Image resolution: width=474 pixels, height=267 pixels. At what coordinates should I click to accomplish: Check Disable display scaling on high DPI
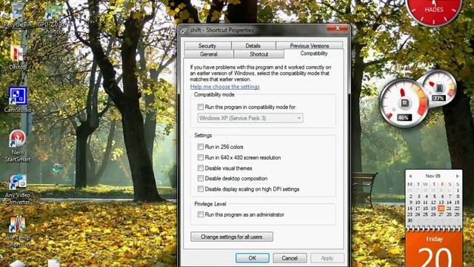(201, 189)
